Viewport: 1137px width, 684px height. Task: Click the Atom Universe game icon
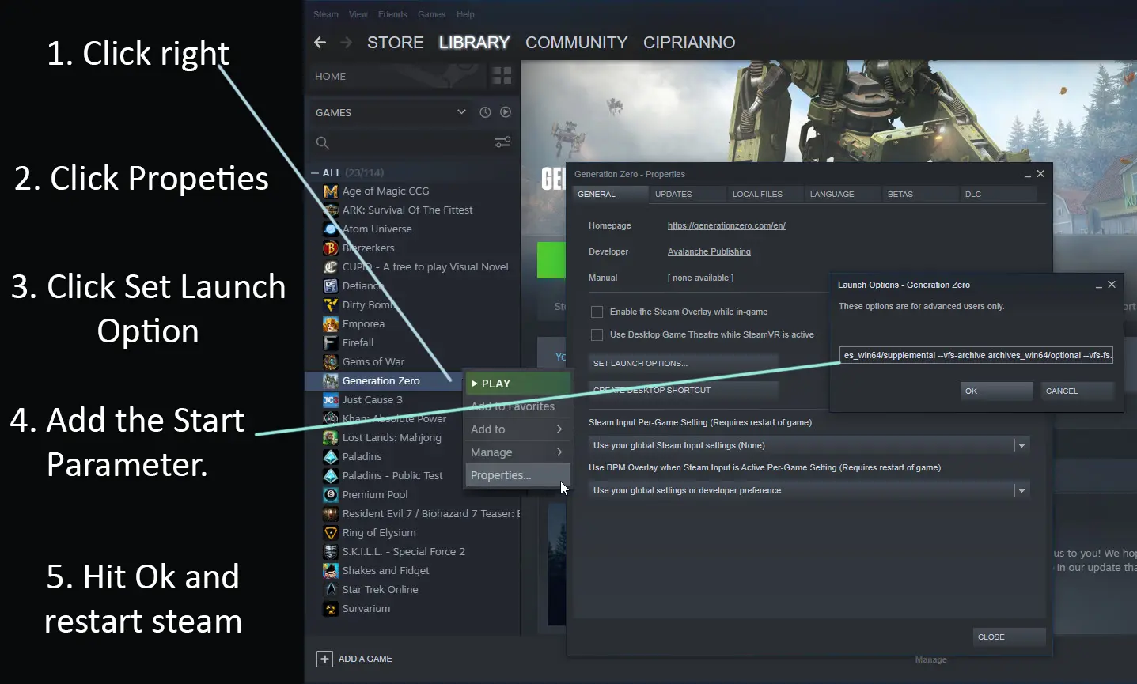[331, 229]
